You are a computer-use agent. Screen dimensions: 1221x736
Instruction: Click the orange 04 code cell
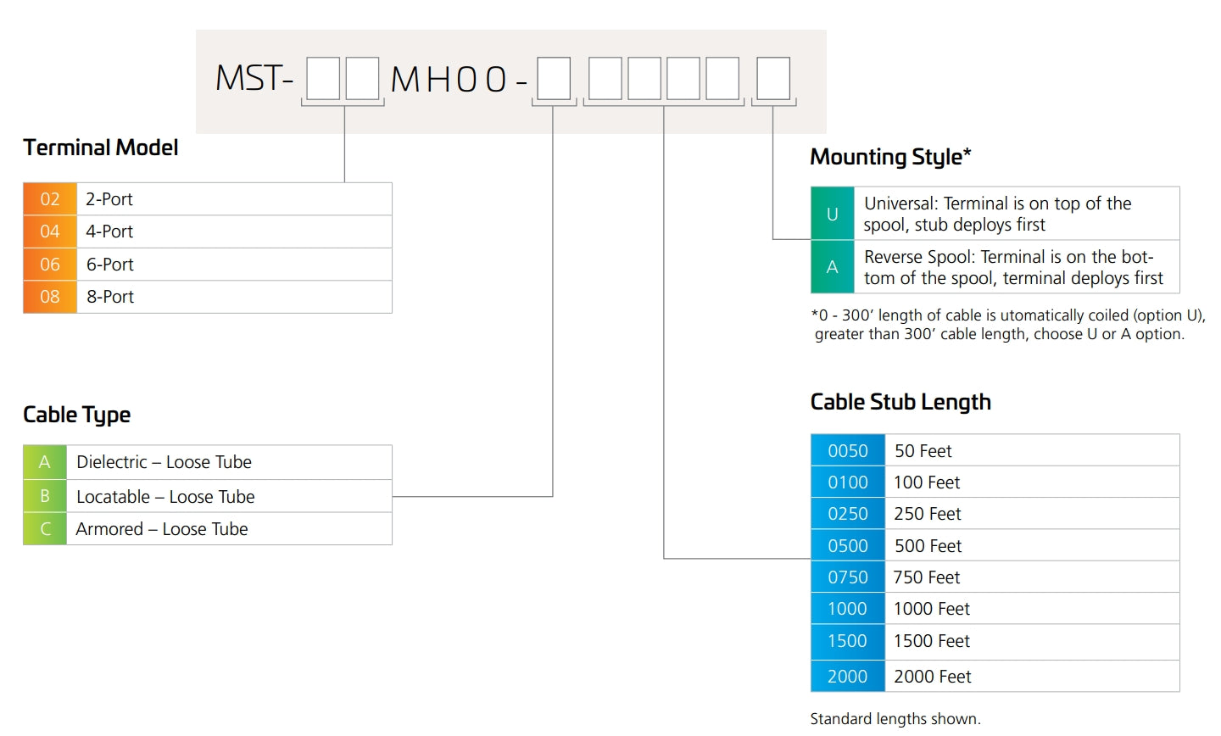[50, 231]
